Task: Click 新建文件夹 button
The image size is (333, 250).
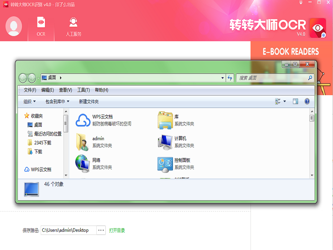Action: coord(89,102)
